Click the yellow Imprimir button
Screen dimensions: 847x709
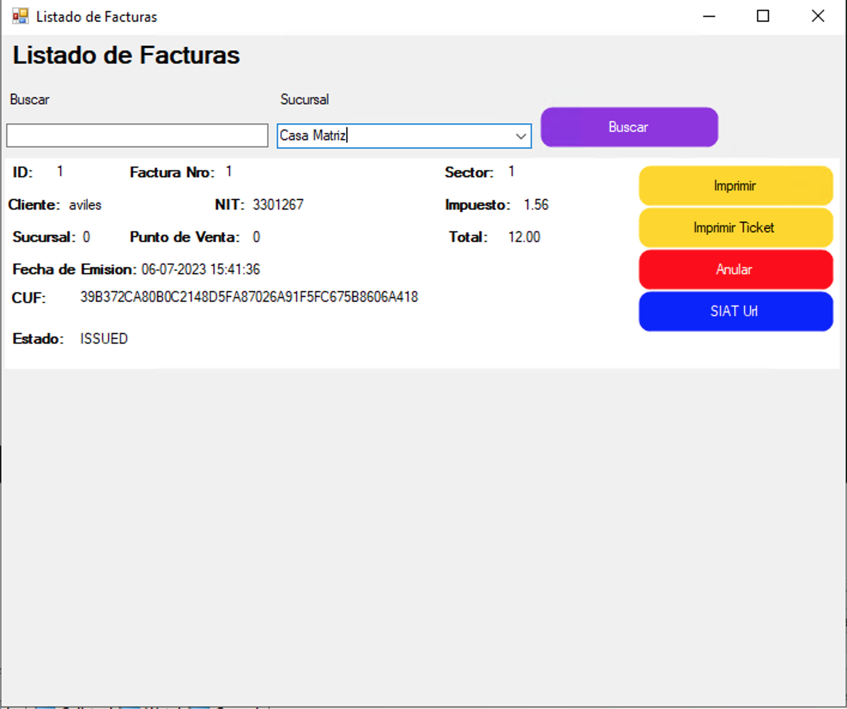(735, 186)
